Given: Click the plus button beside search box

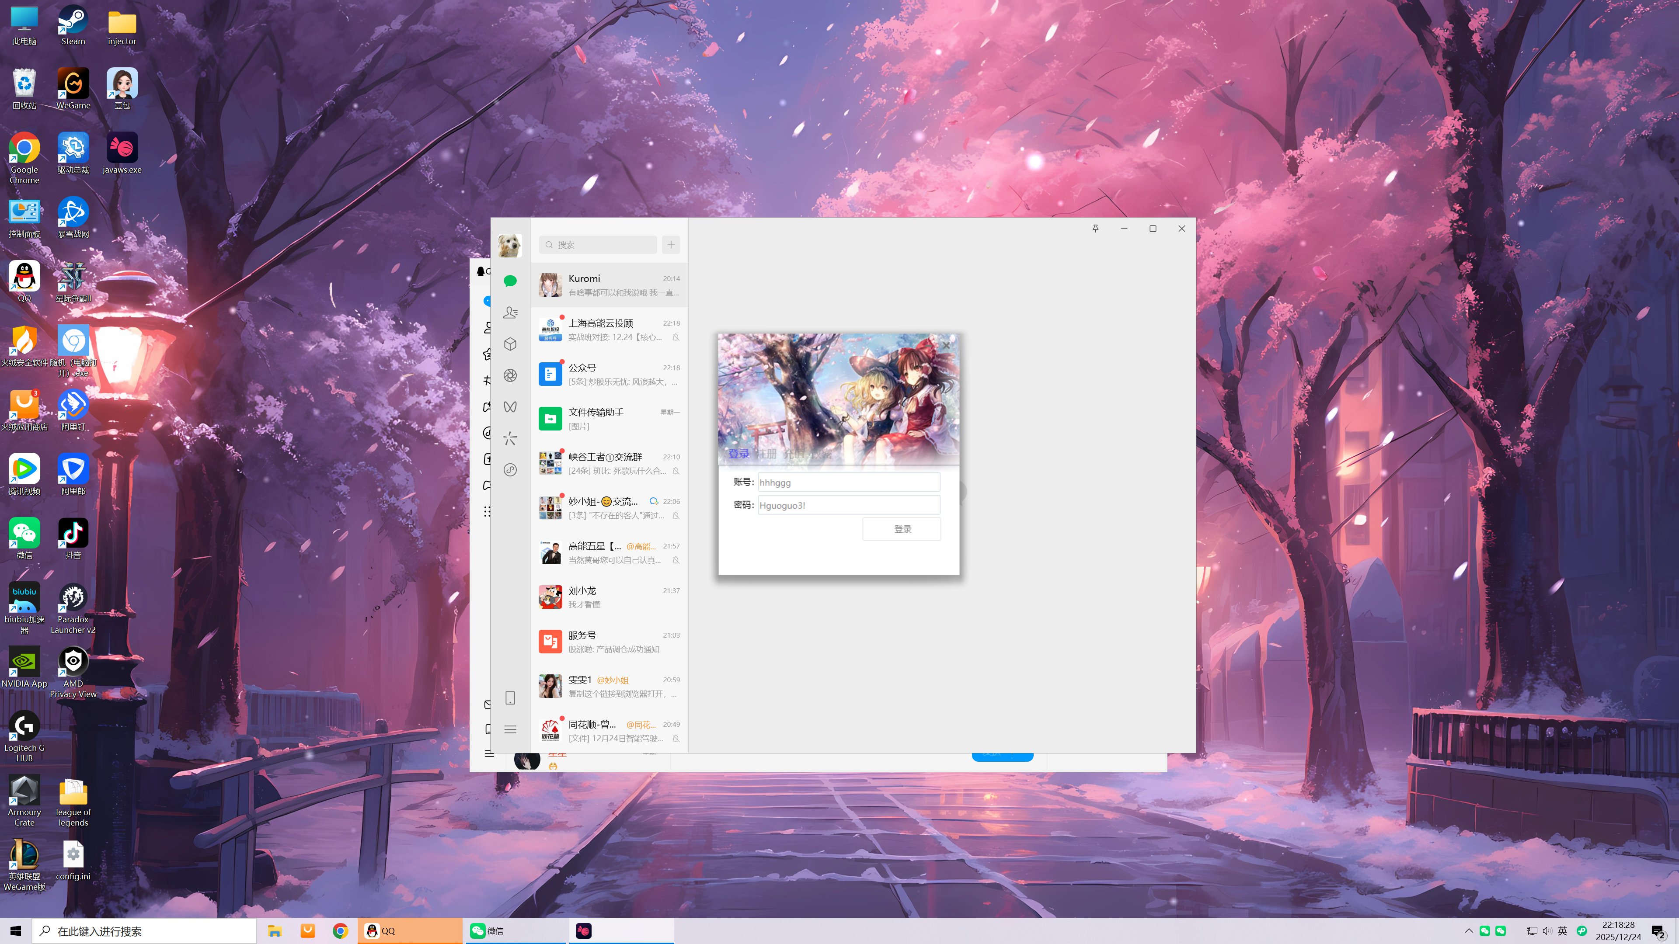Looking at the screenshot, I should pos(671,245).
